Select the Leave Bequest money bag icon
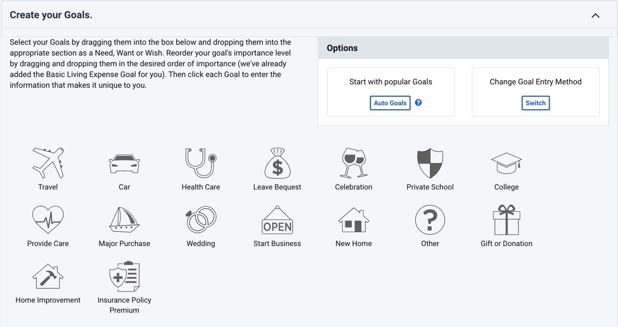Screen dimensions: 618x327 [x=277, y=163]
